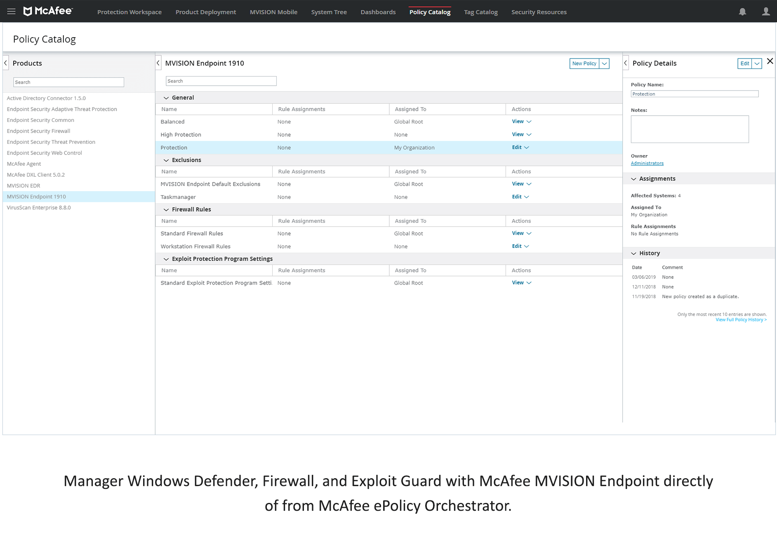Viewport: 777px width, 554px height.
Task: Select the Policy Catalog tab
Action: tap(430, 12)
